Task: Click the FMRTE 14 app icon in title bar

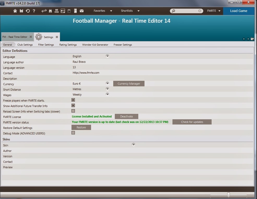Action: coord(2,3)
